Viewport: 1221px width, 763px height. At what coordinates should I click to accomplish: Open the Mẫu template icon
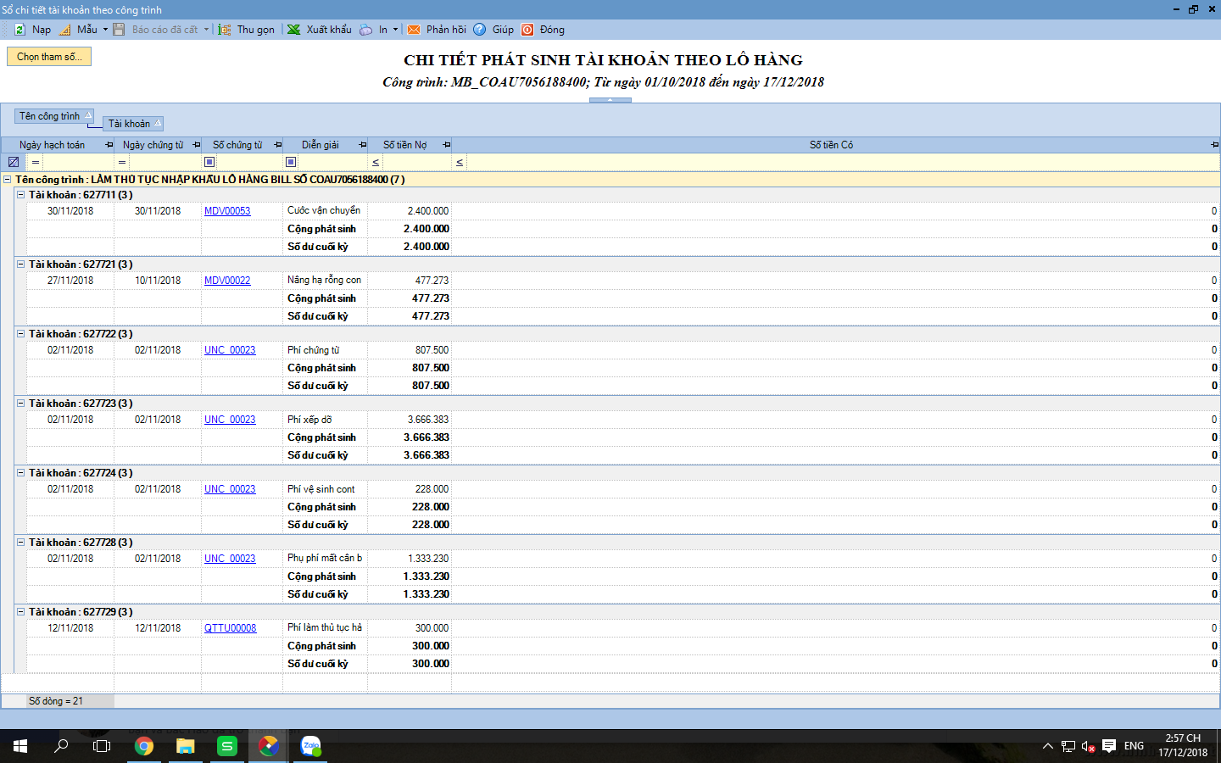point(65,30)
